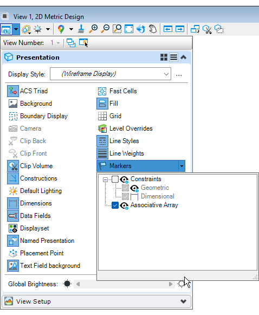259x315 pixels.
Task: Select the Window Area zoom icon
Action: coord(117,29)
